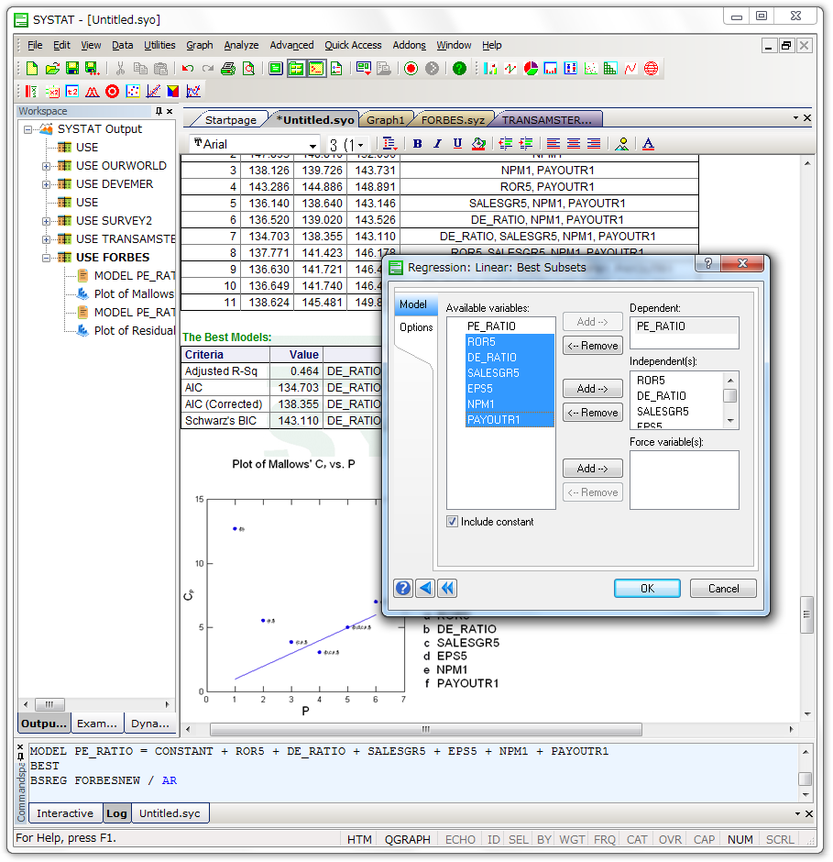This screenshot has height=862, width=833.
Task: Click Add button for Independent variables
Action: [592, 389]
